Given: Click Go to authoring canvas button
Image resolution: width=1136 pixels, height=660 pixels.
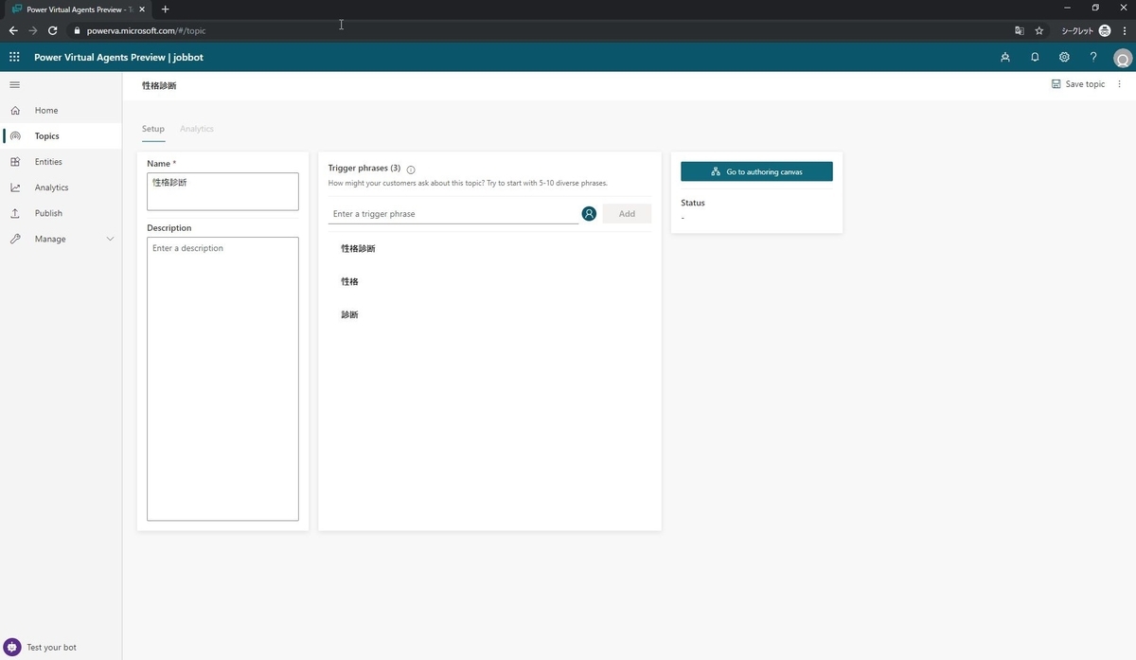Looking at the screenshot, I should pyautogui.click(x=756, y=171).
